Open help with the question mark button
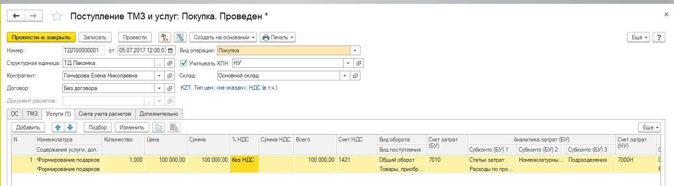The width and height of the screenshot is (674, 186). coord(658,37)
